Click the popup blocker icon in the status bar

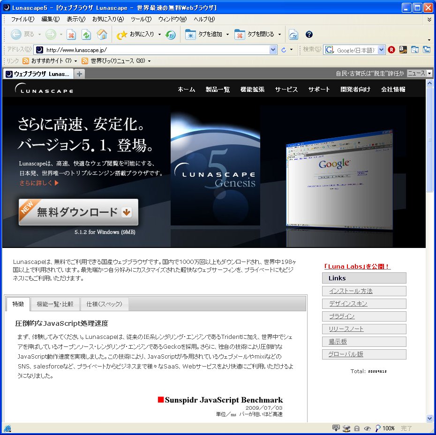(x=336, y=428)
